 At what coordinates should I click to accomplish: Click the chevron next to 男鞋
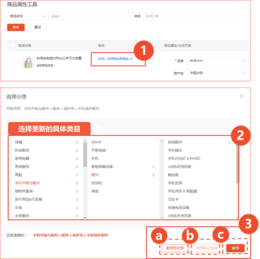coord(77,175)
